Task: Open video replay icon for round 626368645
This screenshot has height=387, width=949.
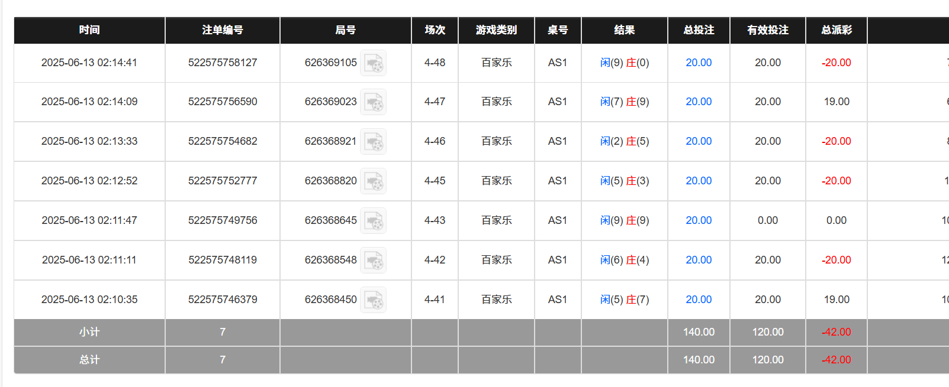Action: coord(374,221)
